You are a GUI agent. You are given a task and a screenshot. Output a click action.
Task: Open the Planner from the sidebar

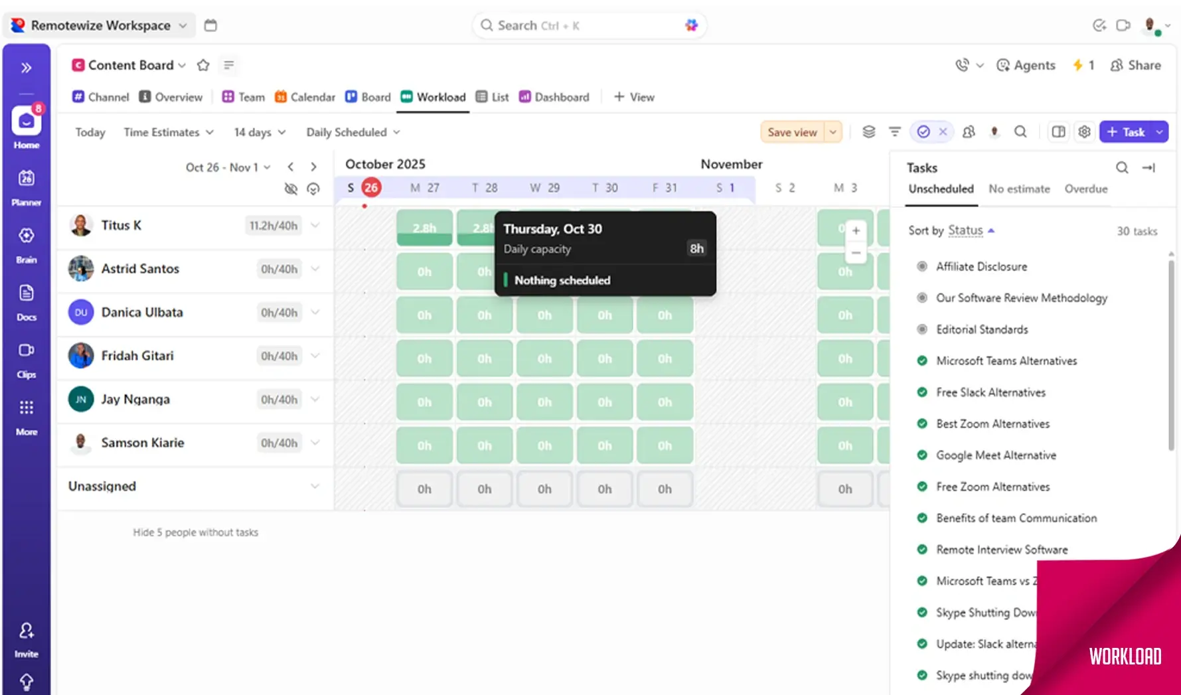(26, 185)
